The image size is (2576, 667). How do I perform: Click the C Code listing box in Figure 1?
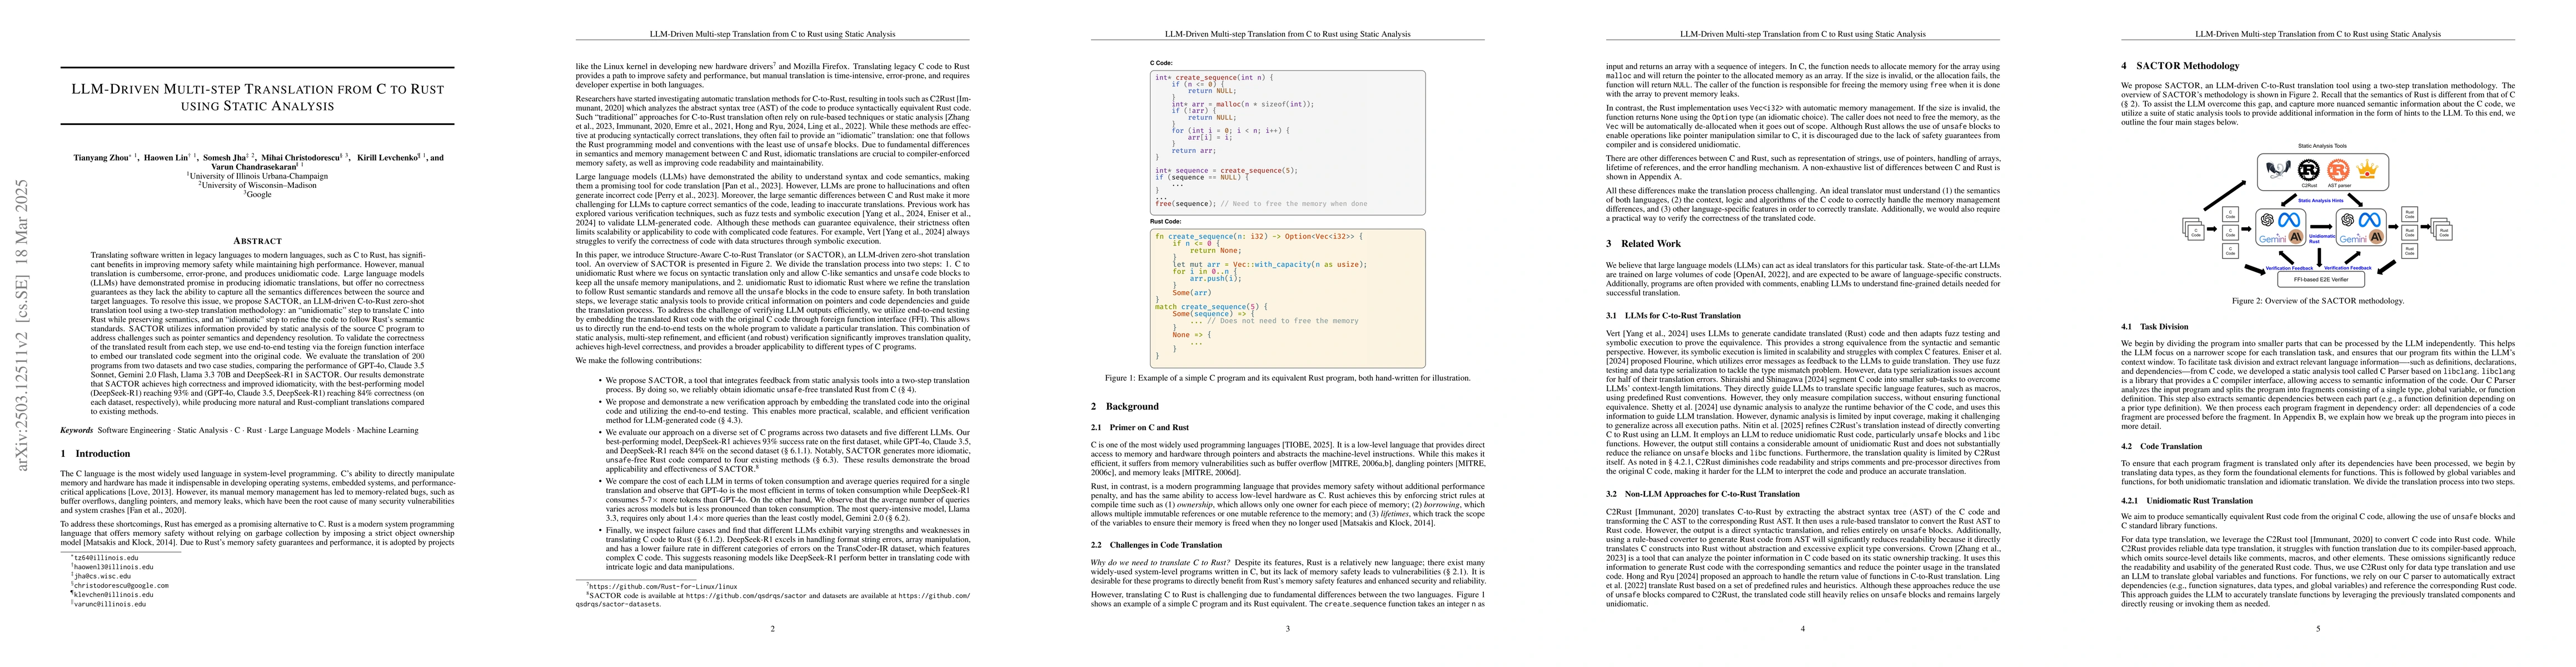click(1288, 142)
